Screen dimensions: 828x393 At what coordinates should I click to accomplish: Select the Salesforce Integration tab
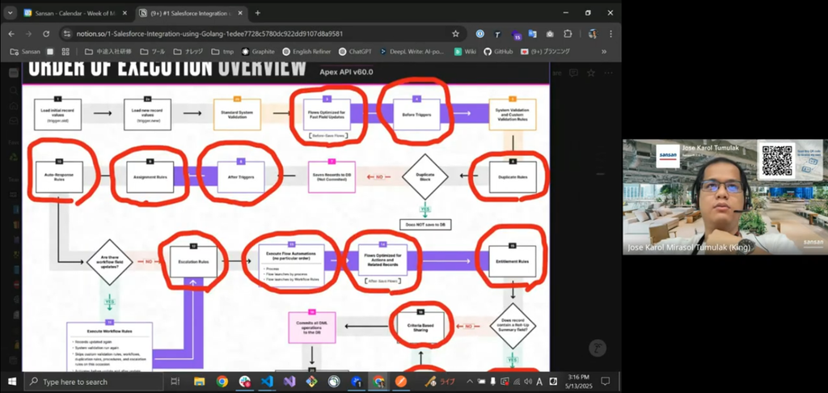[188, 13]
